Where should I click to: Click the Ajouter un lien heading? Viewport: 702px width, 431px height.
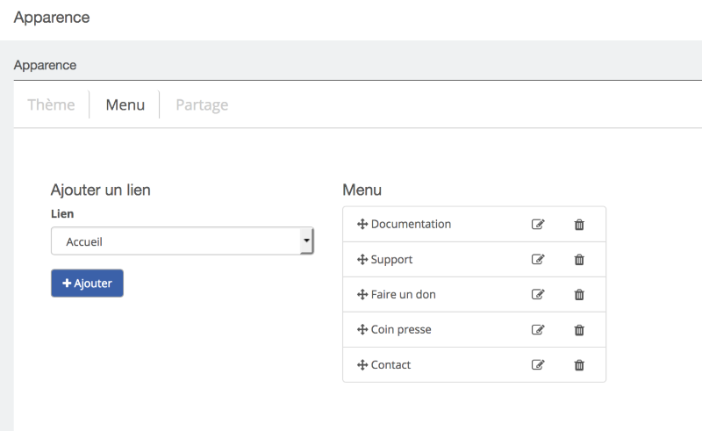pyautogui.click(x=100, y=190)
